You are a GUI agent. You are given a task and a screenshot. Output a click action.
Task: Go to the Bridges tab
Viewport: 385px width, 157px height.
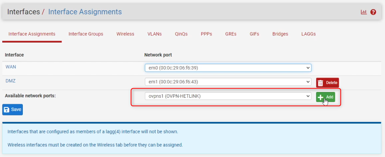[280, 34]
